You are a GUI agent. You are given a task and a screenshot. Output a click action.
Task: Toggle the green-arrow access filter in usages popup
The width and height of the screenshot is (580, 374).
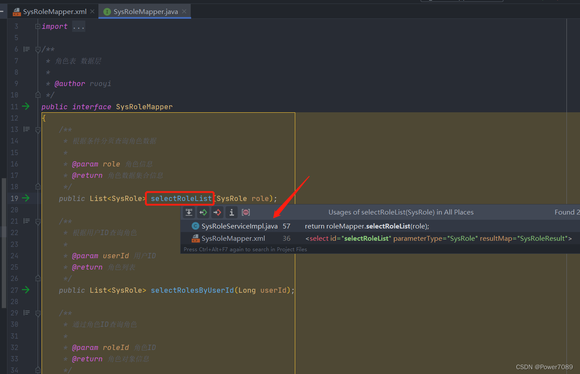tap(203, 212)
